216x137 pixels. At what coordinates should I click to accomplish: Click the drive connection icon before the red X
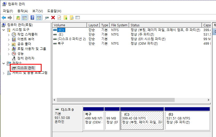(x=47, y=18)
